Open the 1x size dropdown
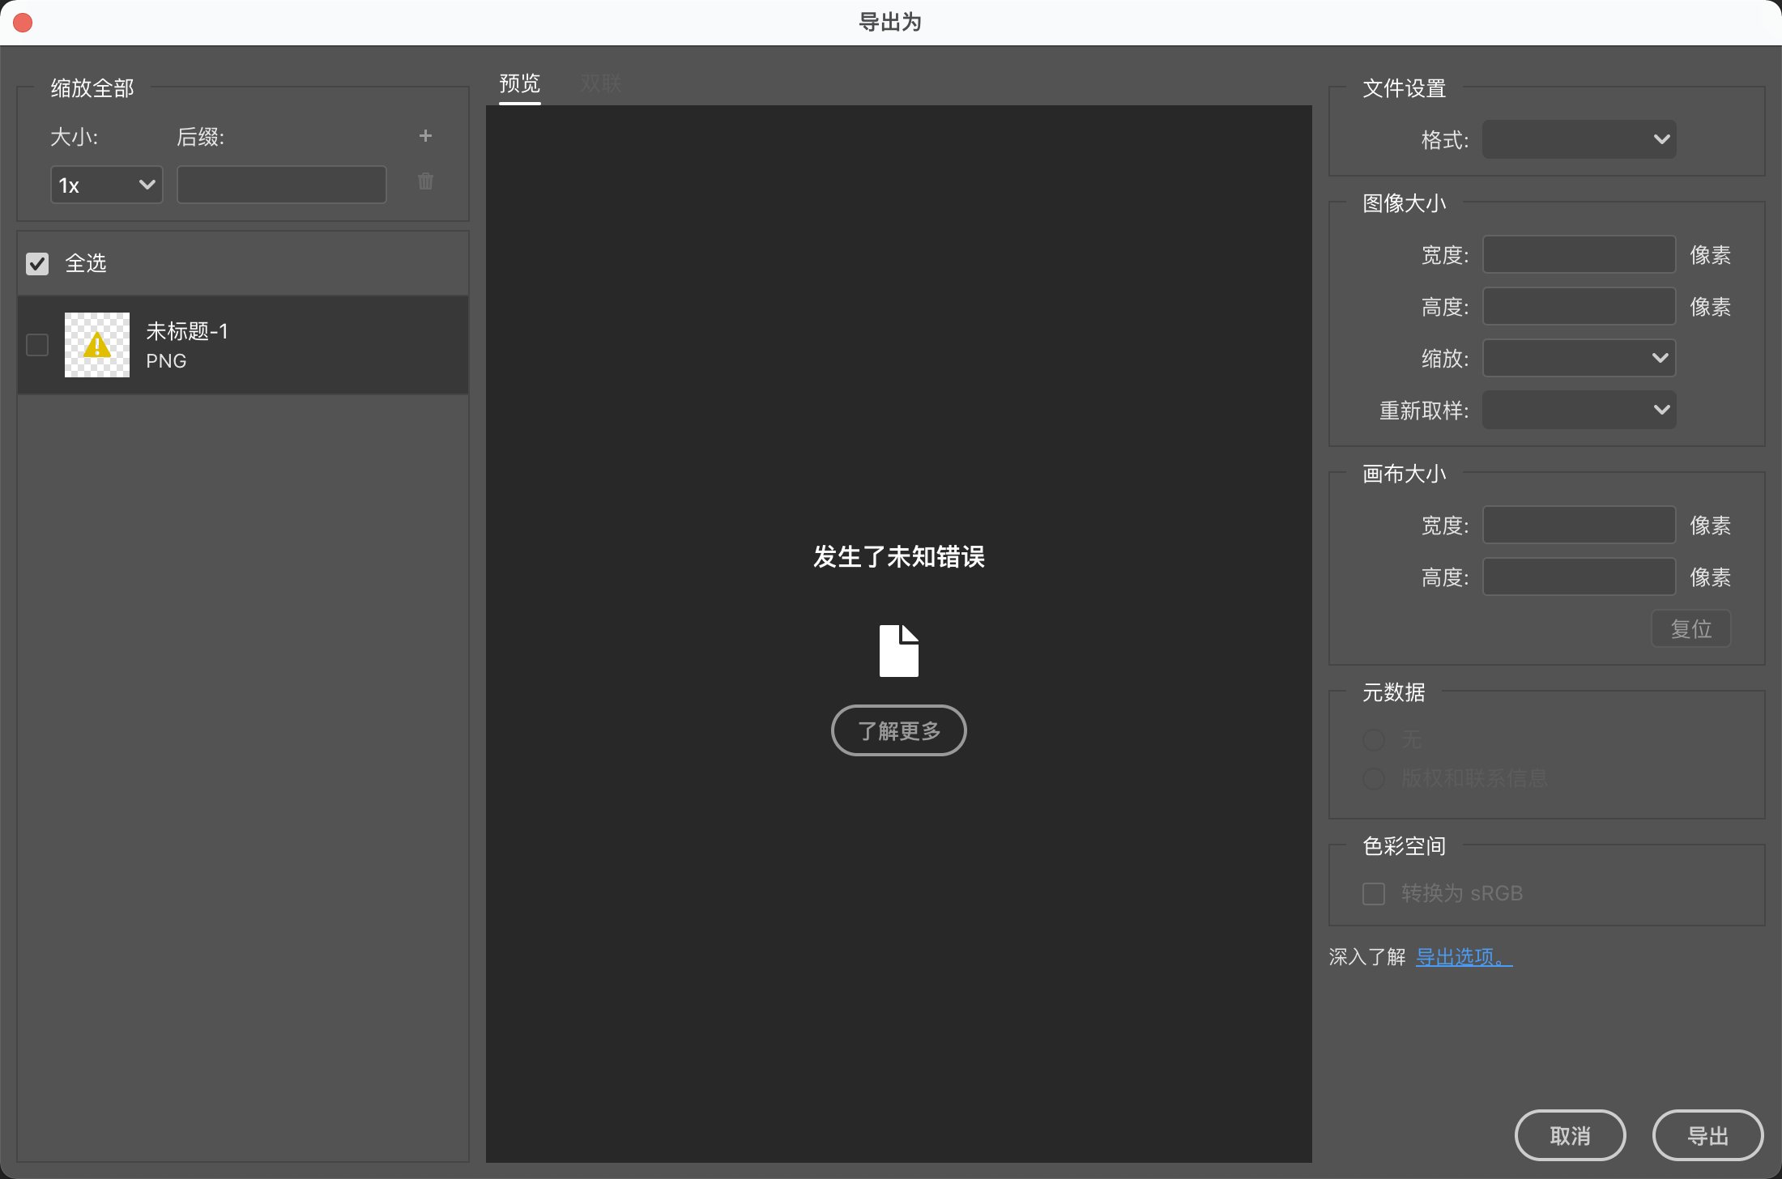Screen dimensions: 1782x1179 tap(105, 184)
